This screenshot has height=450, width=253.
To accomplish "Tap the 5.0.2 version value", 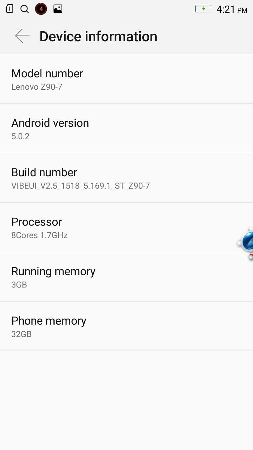I will (x=21, y=136).
